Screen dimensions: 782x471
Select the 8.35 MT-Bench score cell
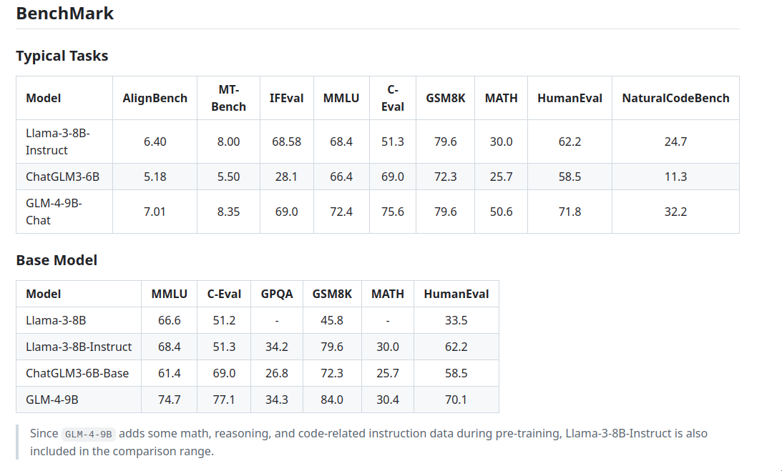(x=228, y=212)
